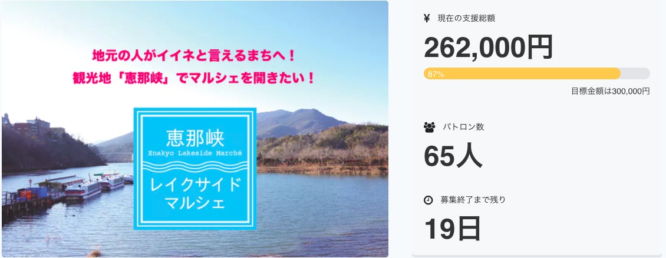The width and height of the screenshot is (666, 258).
Task: Click the 87% label on progress bar
Action: tap(436, 74)
